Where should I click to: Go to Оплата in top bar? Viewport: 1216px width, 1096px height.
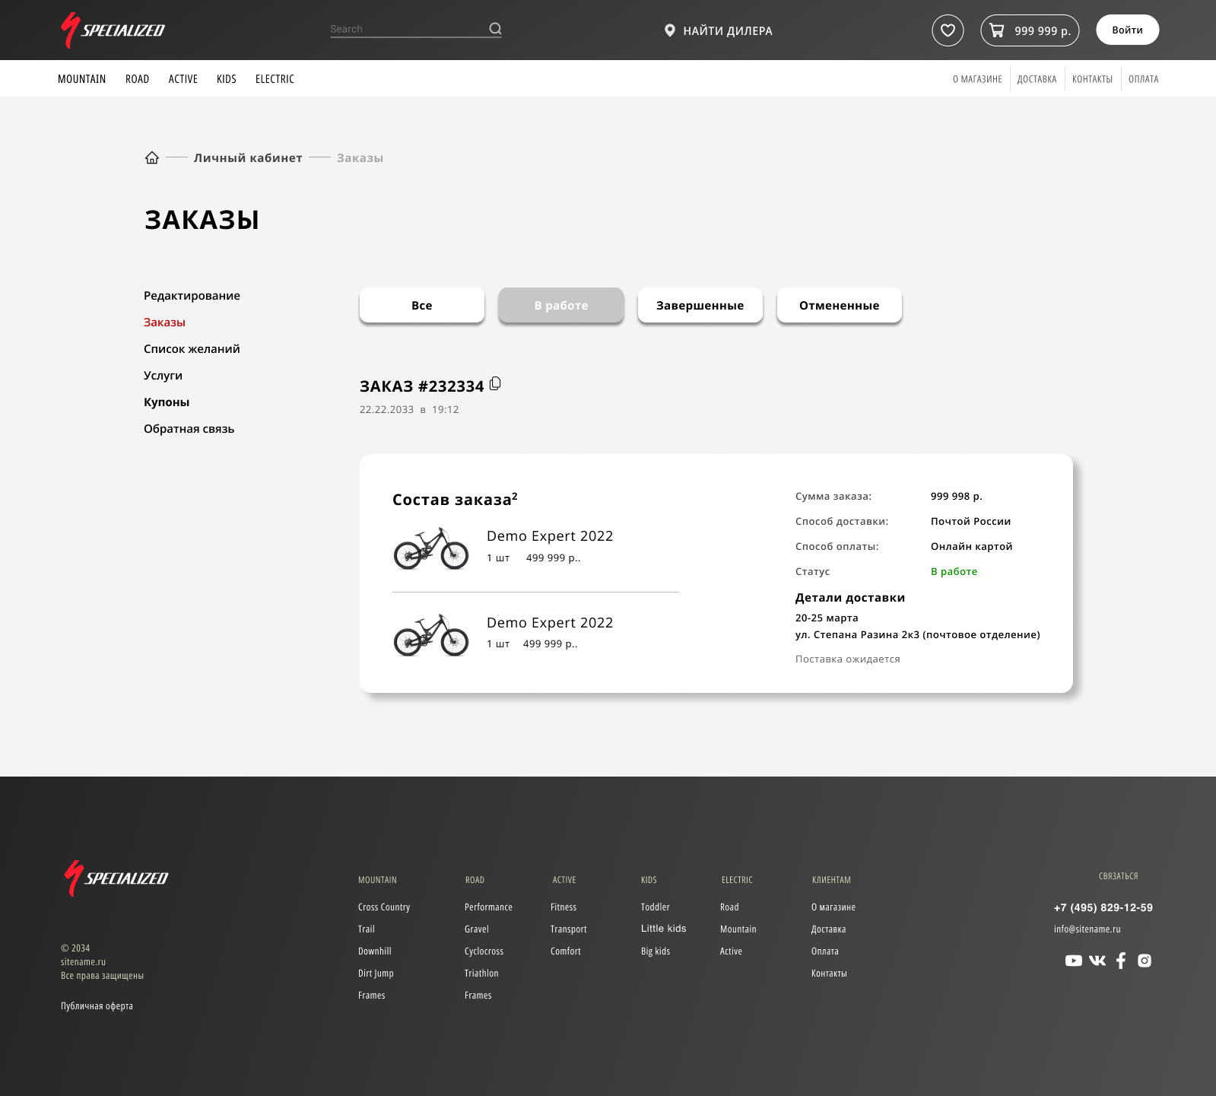click(1143, 79)
